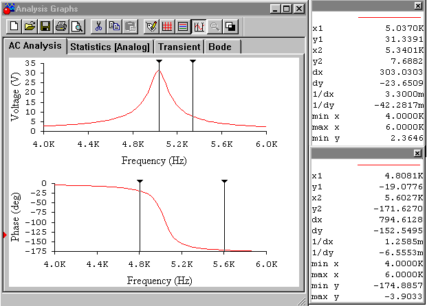Image resolution: width=427 pixels, height=306 pixels.
Task: Open print preview icon
Action: point(77,26)
